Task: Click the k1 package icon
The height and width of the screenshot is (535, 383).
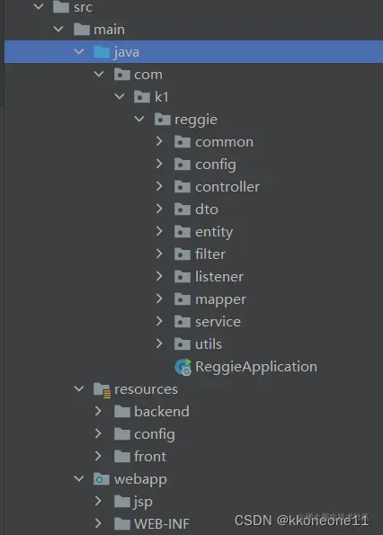Action: point(142,97)
